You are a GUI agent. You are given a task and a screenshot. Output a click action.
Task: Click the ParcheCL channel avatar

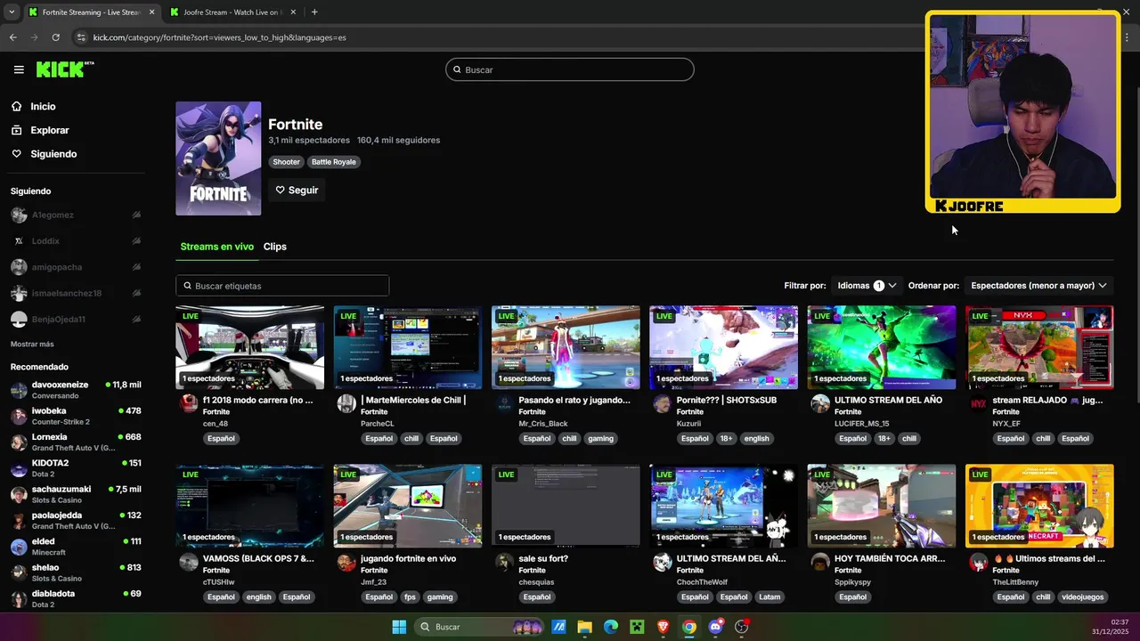[346, 403]
